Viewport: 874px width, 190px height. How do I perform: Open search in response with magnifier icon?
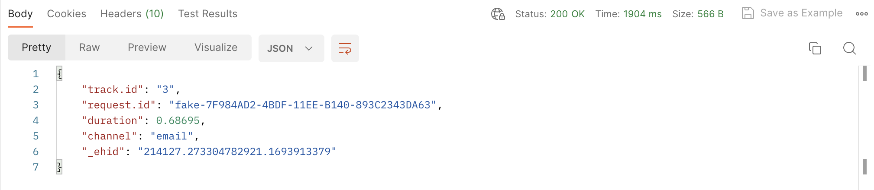(849, 48)
